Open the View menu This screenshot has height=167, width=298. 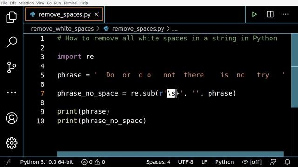click(x=41, y=3)
